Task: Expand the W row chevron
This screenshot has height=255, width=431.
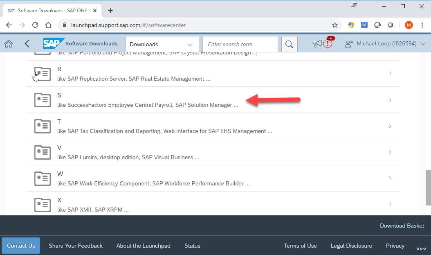Action: pyautogui.click(x=391, y=178)
